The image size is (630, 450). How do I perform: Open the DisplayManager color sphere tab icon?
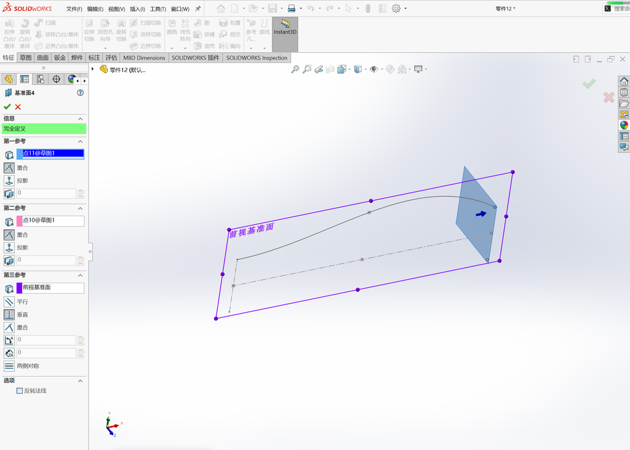tap(71, 79)
